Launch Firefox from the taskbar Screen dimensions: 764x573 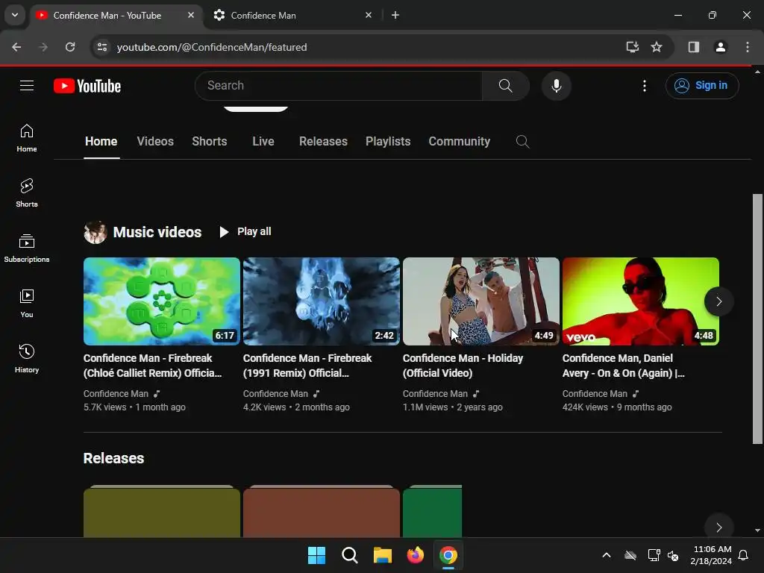pyautogui.click(x=415, y=555)
